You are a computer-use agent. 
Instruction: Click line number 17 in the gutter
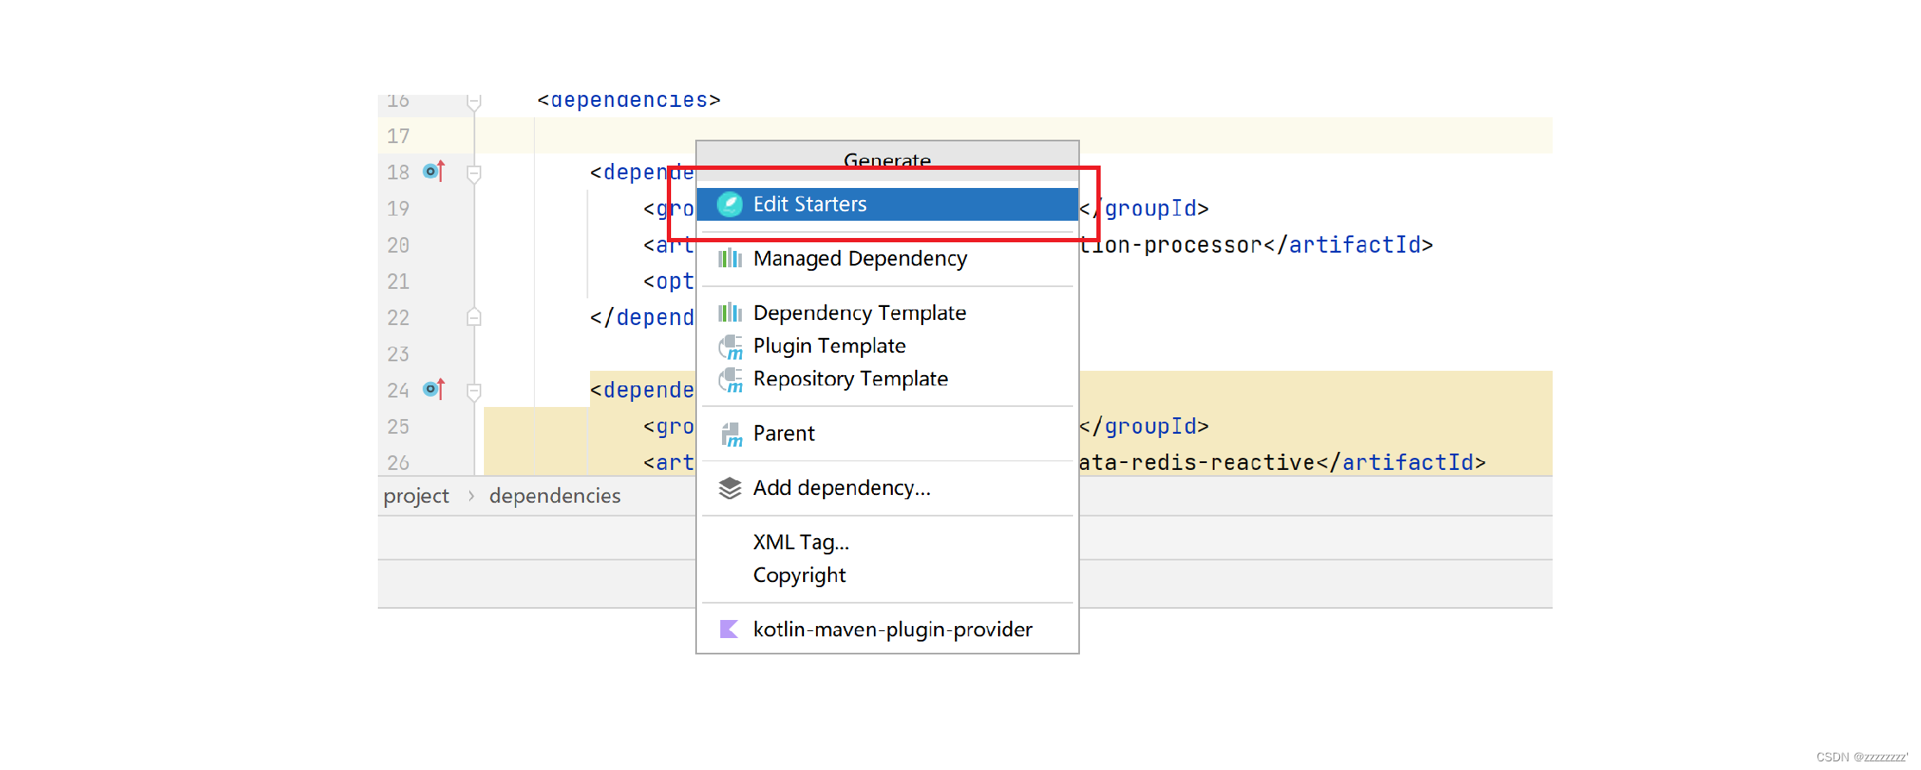(x=399, y=136)
